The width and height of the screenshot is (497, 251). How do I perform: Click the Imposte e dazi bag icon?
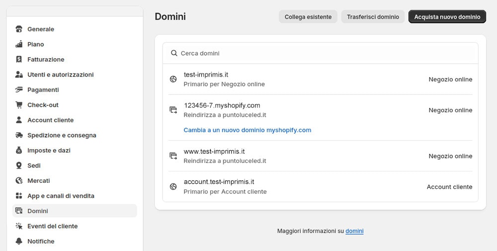click(x=19, y=151)
